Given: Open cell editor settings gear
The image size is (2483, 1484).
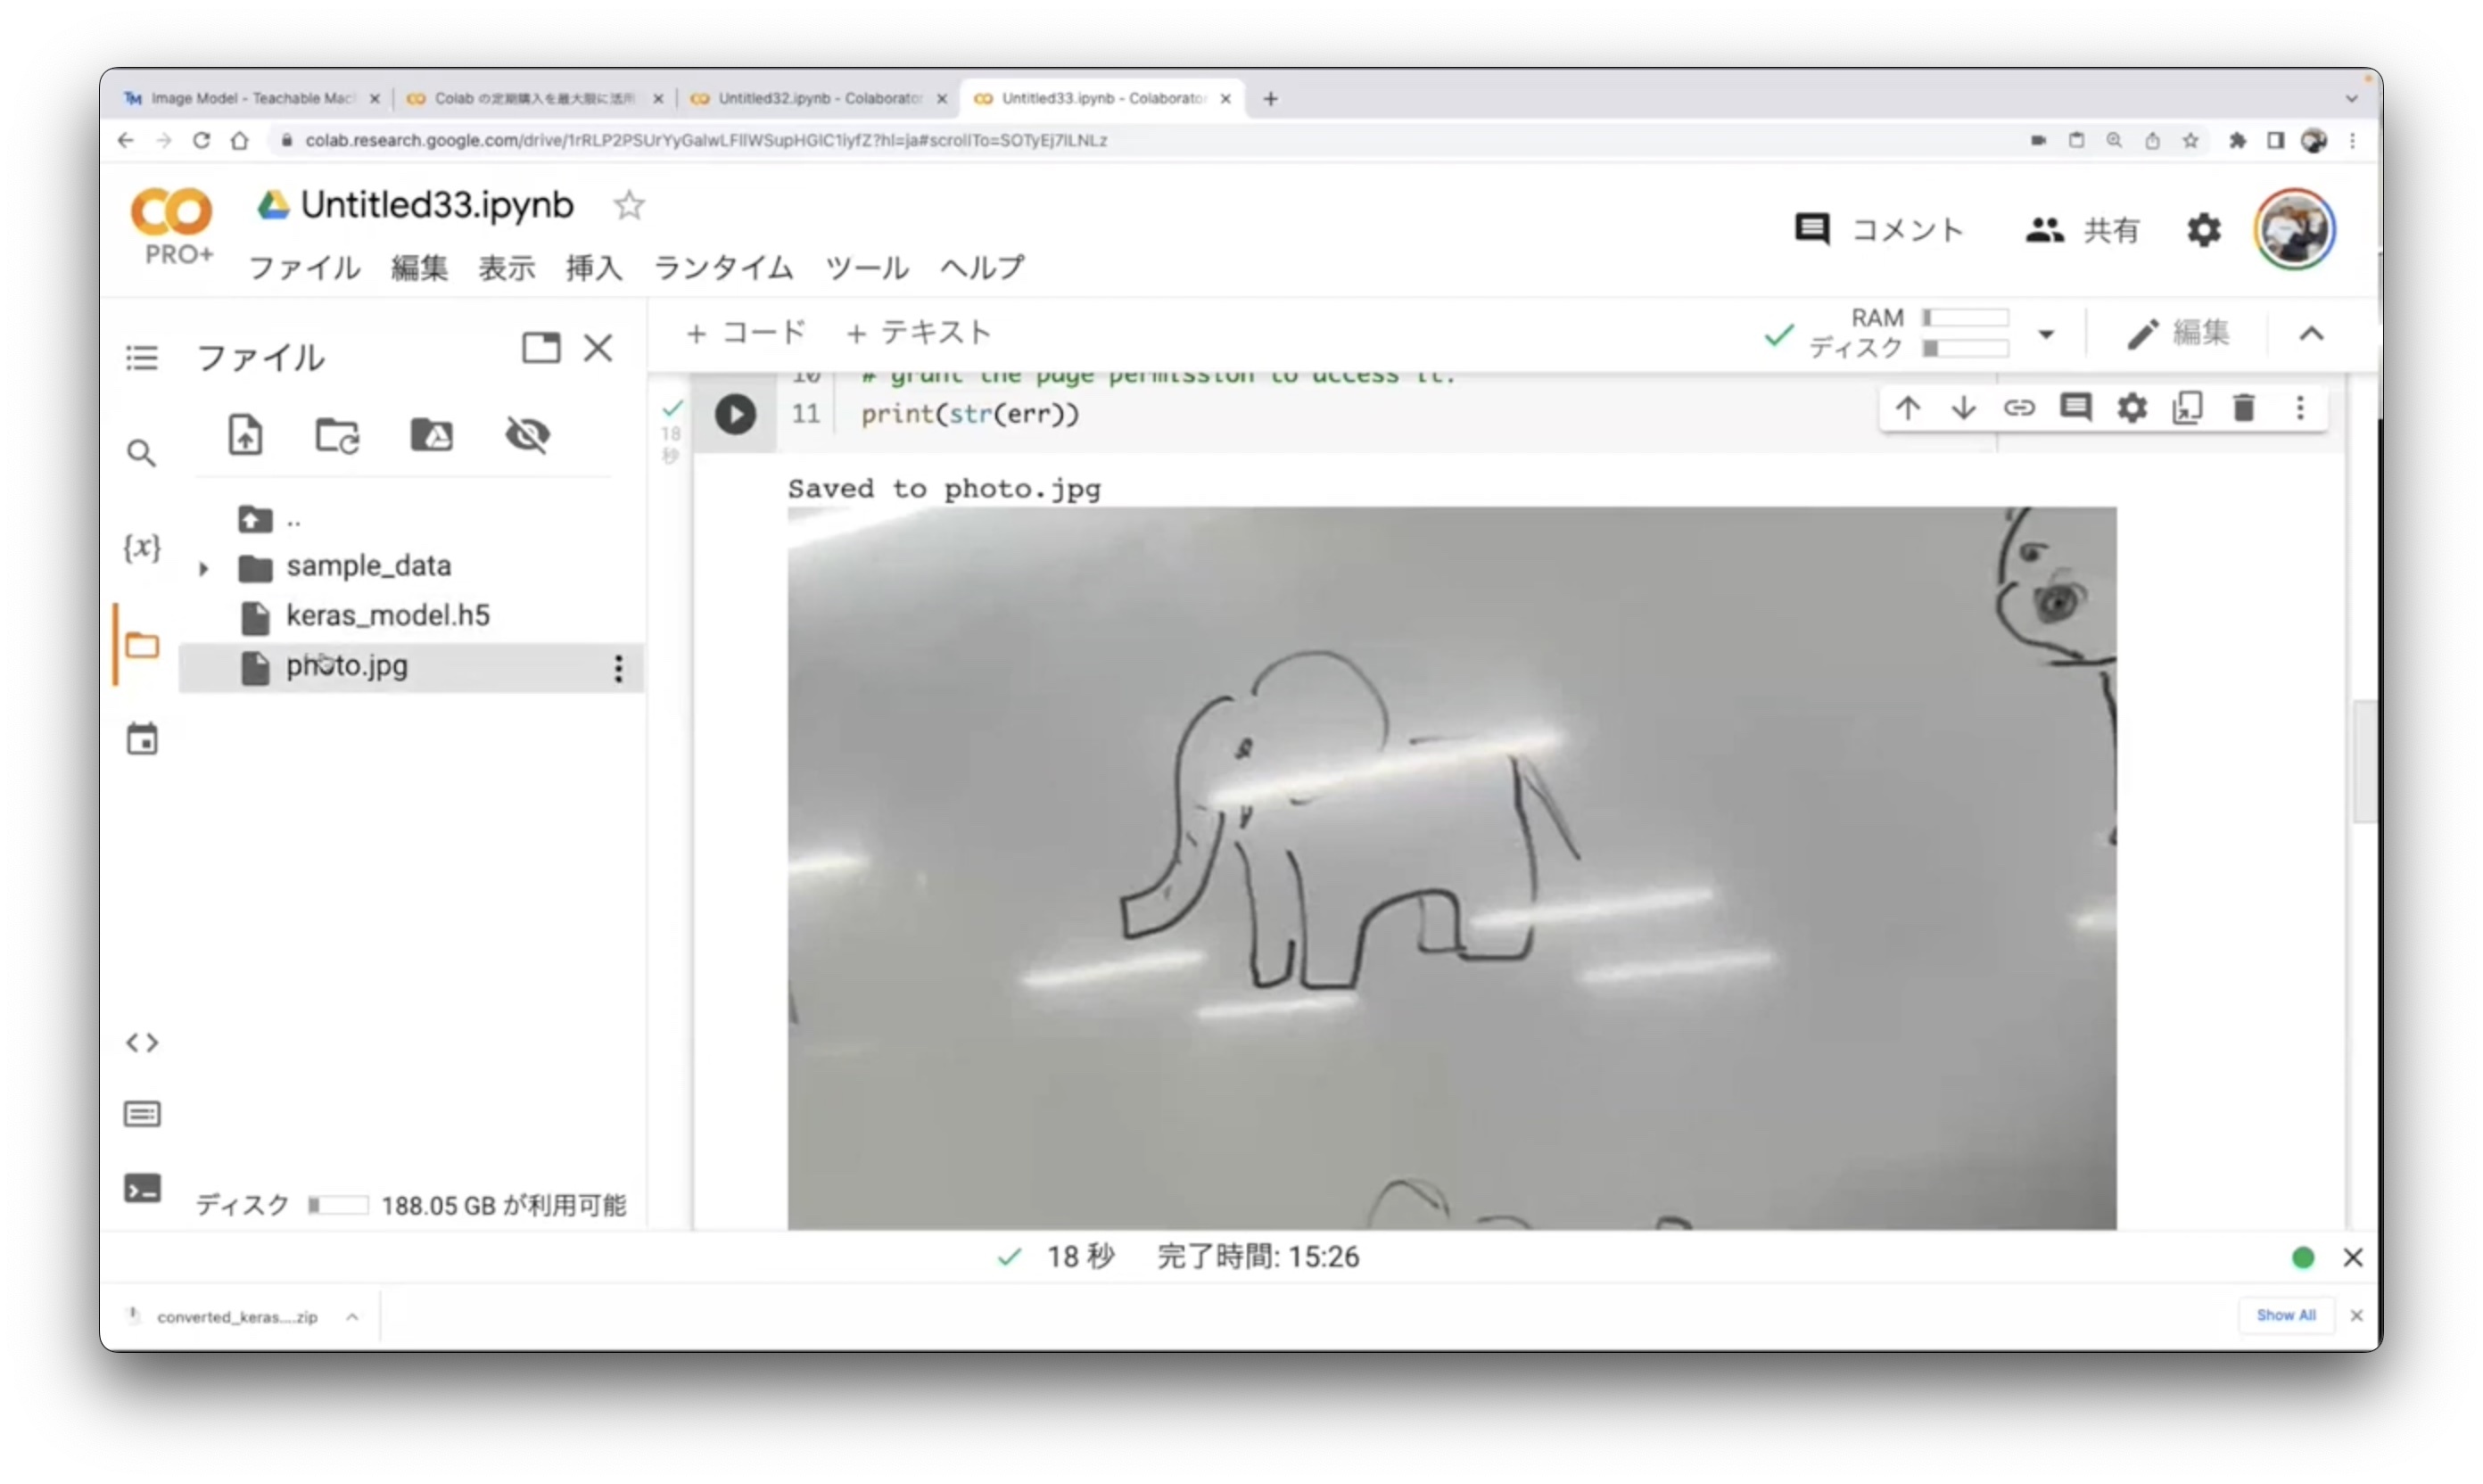Looking at the screenshot, I should [x=2132, y=408].
